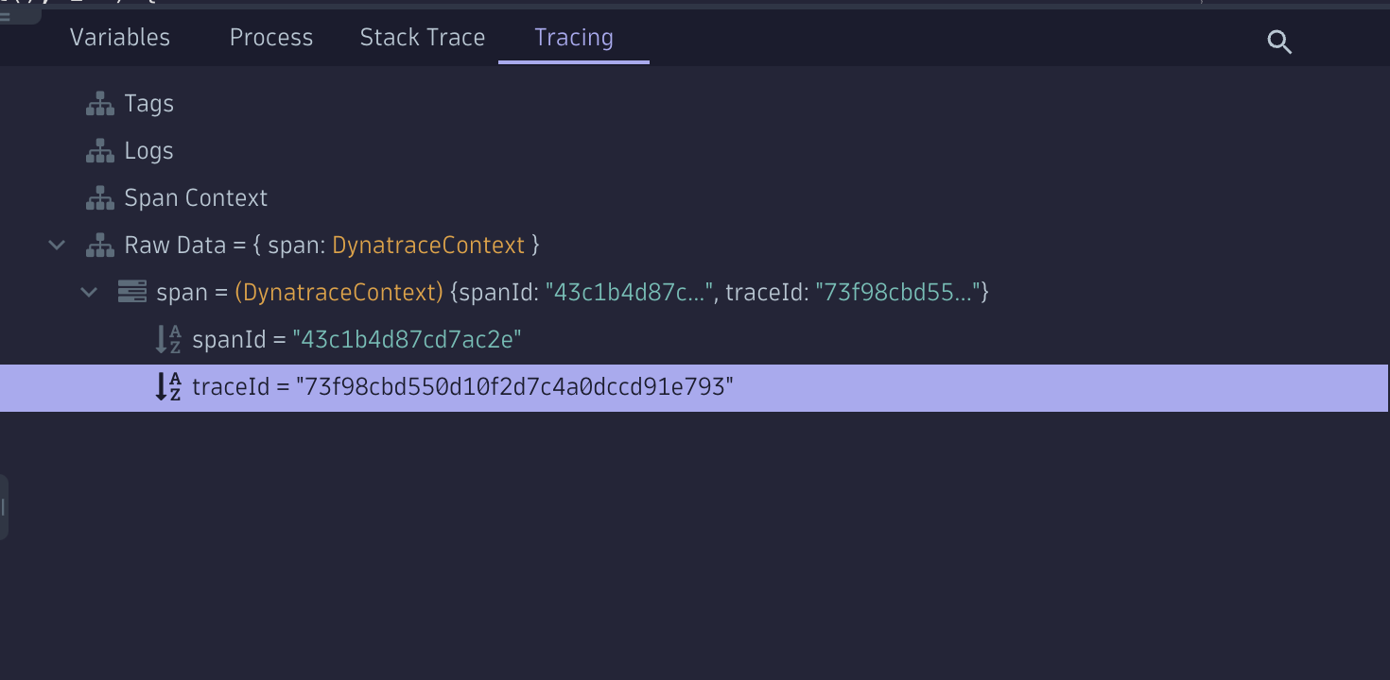Click the Raw Data hierarchy icon
The height and width of the screenshot is (680, 1390).
click(x=100, y=246)
